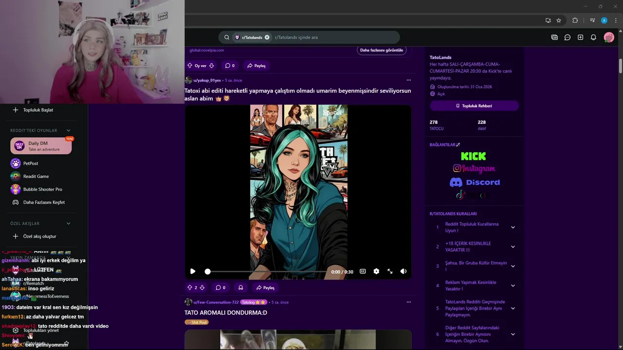Open u/yakup_01yes profile link
The height and width of the screenshot is (350, 623).
pyautogui.click(x=207, y=80)
